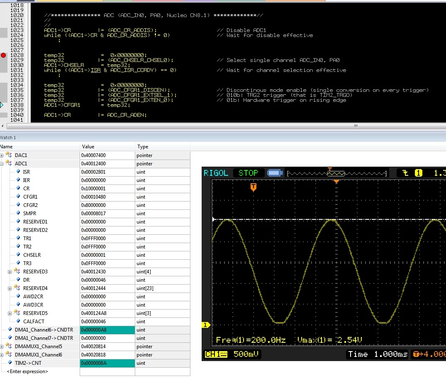Click the orange trigger T marker on scope
Screen dimensions: 446x386
pyautogui.click(x=253, y=187)
